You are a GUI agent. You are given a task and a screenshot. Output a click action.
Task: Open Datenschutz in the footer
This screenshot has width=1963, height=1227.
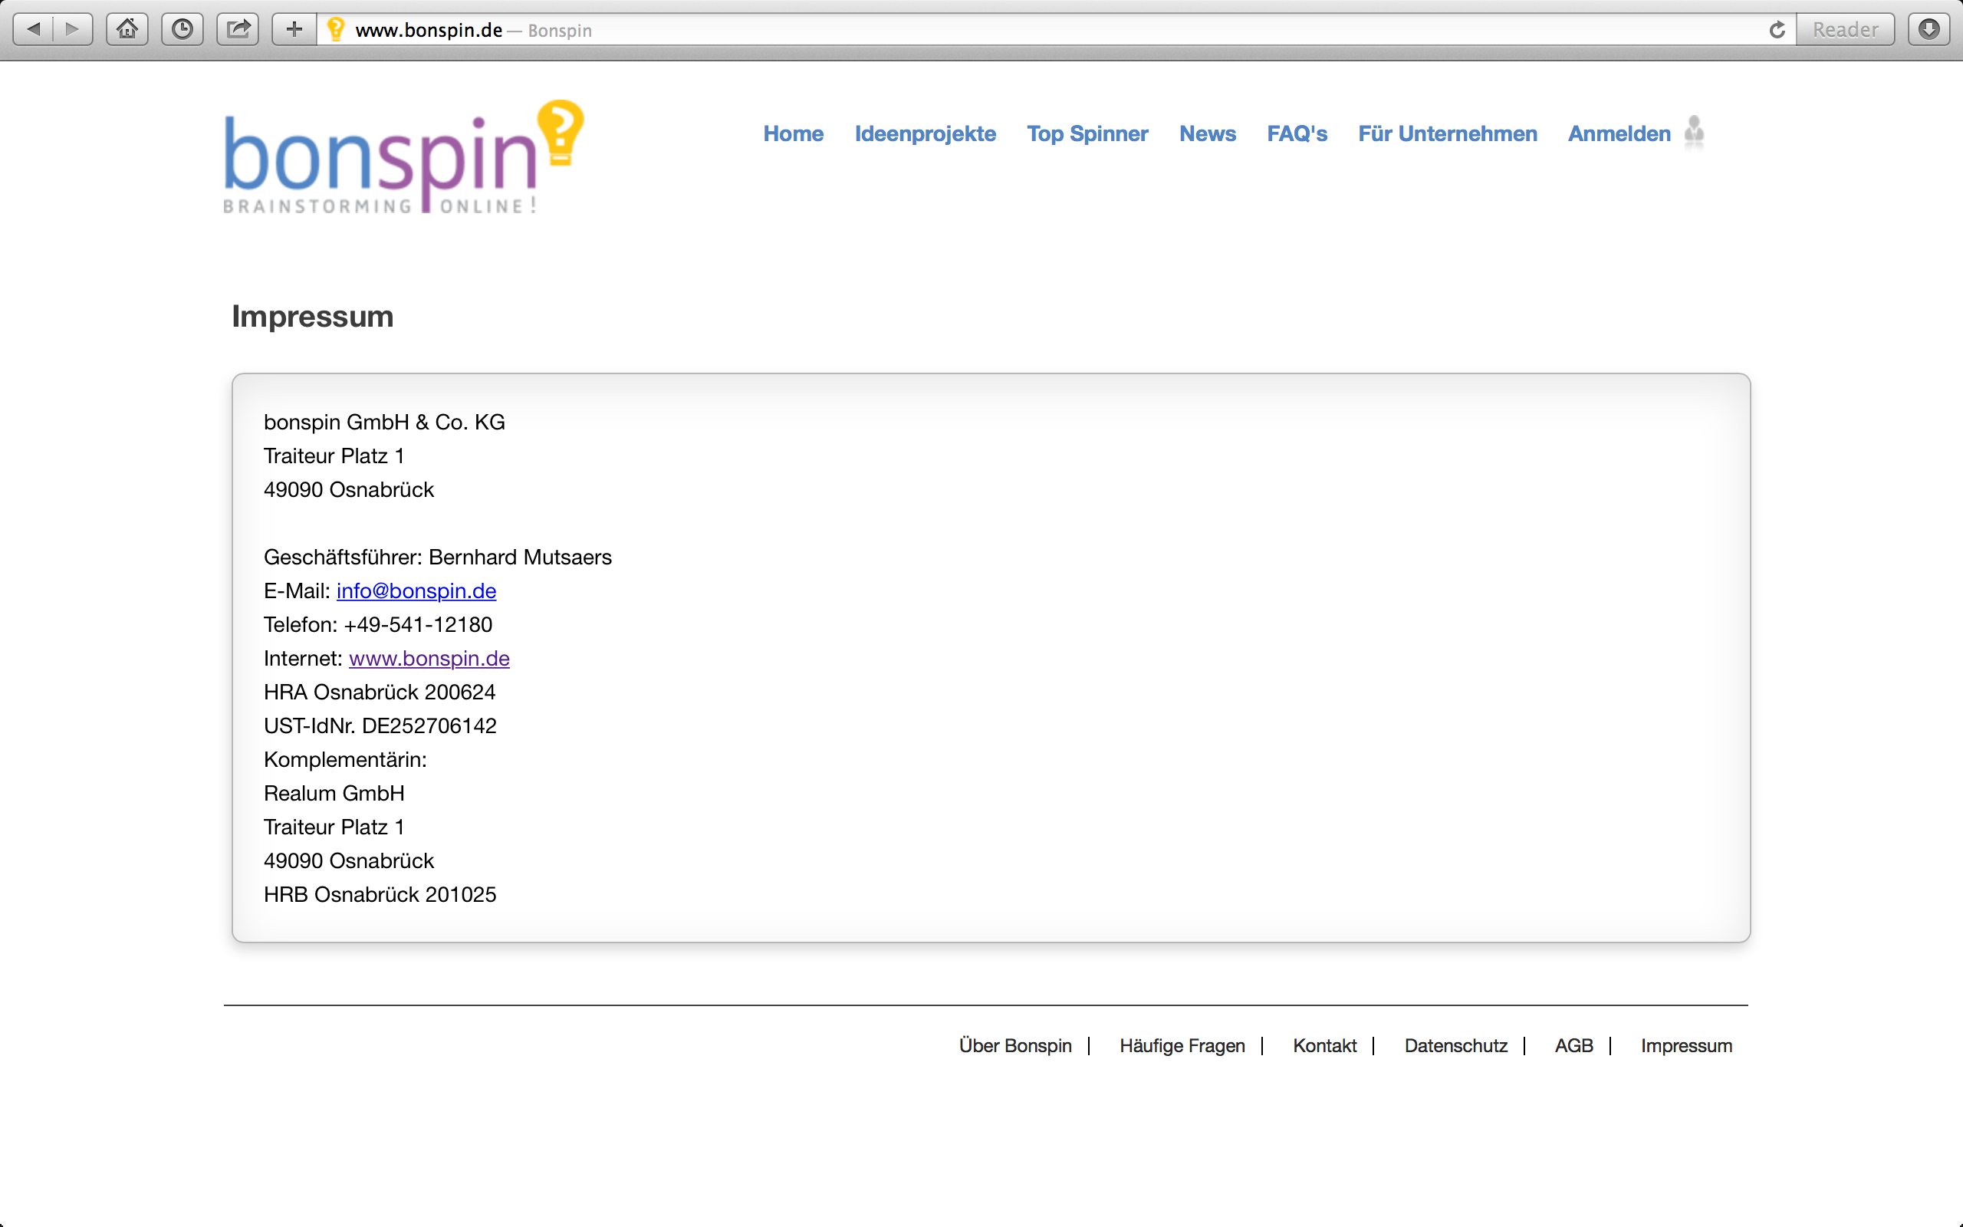(x=1455, y=1045)
